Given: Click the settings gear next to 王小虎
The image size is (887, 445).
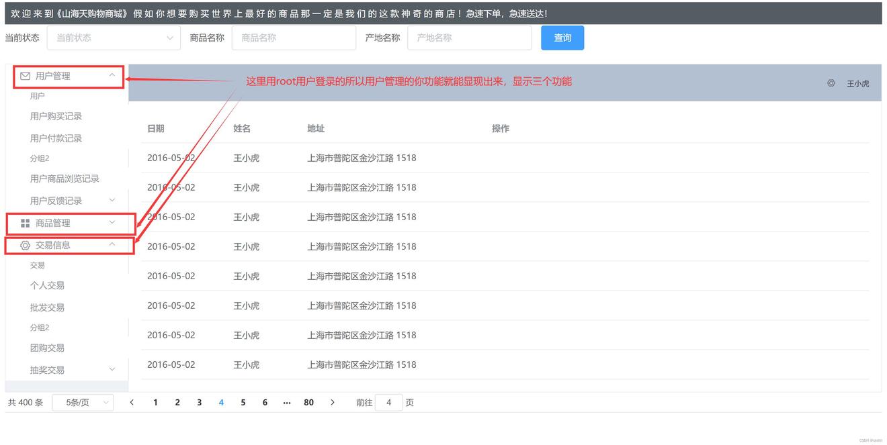Looking at the screenshot, I should 831,83.
